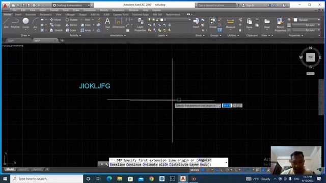
Task: Click the Insert block tool
Action: 196,23
